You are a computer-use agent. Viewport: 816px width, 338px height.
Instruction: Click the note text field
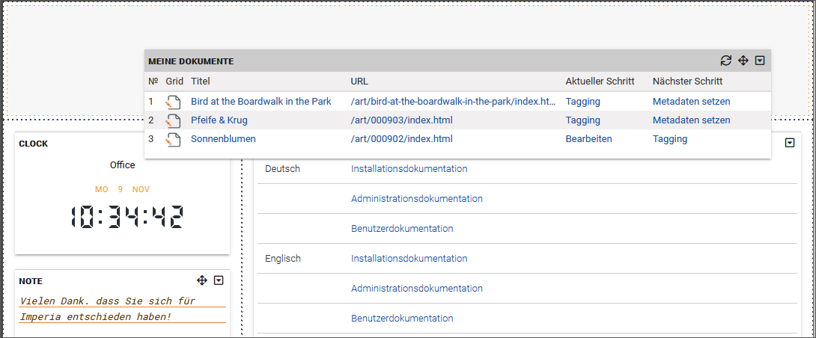point(123,309)
